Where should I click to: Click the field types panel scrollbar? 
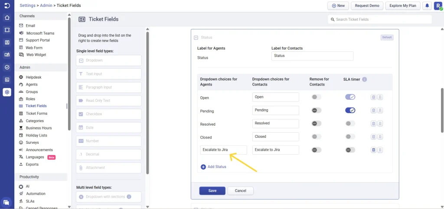tap(147, 103)
